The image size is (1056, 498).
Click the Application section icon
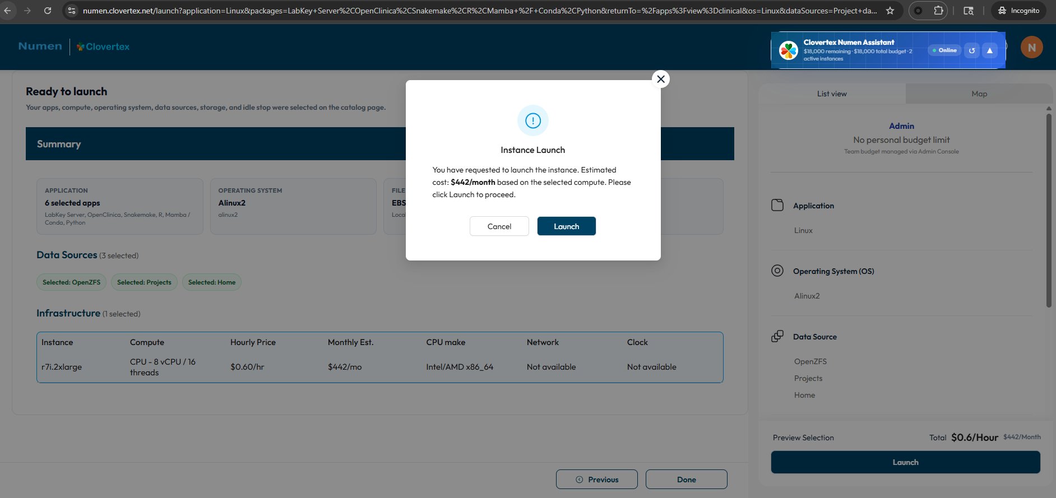[x=777, y=205]
